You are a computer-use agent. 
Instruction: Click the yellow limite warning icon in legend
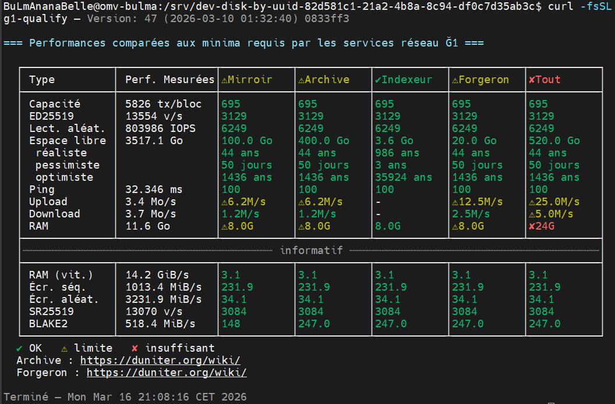[x=65, y=348]
